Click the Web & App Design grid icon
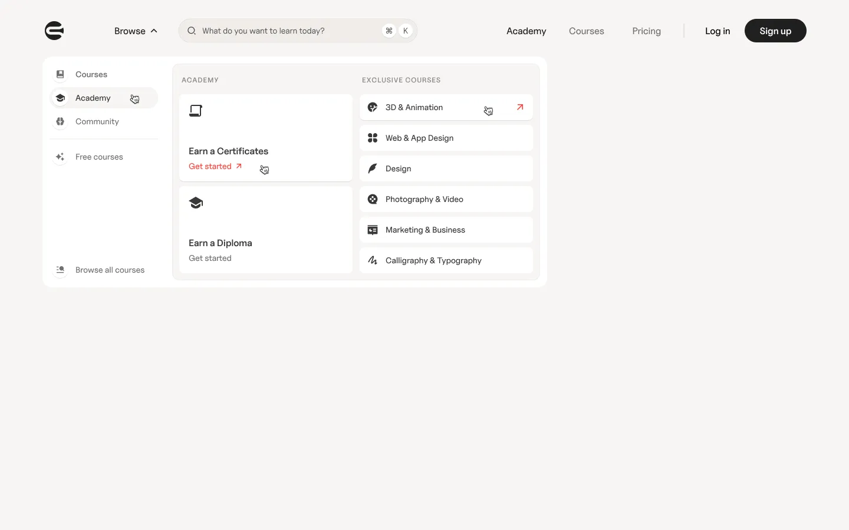849x530 pixels. click(x=373, y=138)
